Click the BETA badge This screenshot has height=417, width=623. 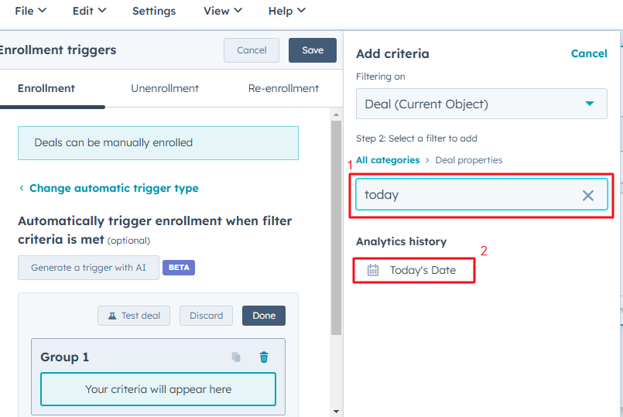click(179, 268)
